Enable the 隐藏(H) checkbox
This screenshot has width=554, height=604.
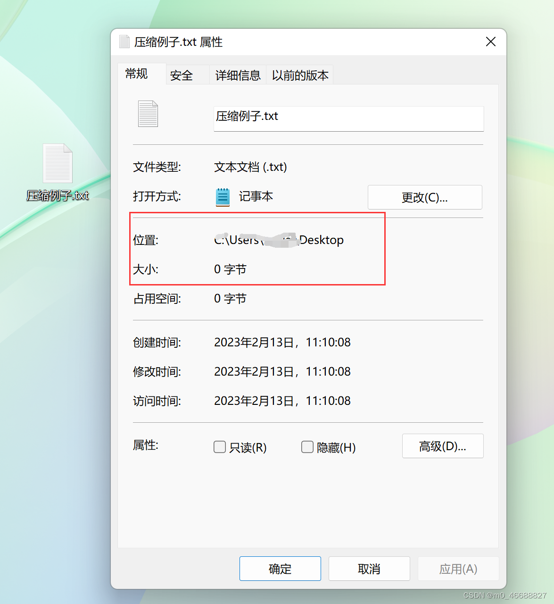(307, 447)
